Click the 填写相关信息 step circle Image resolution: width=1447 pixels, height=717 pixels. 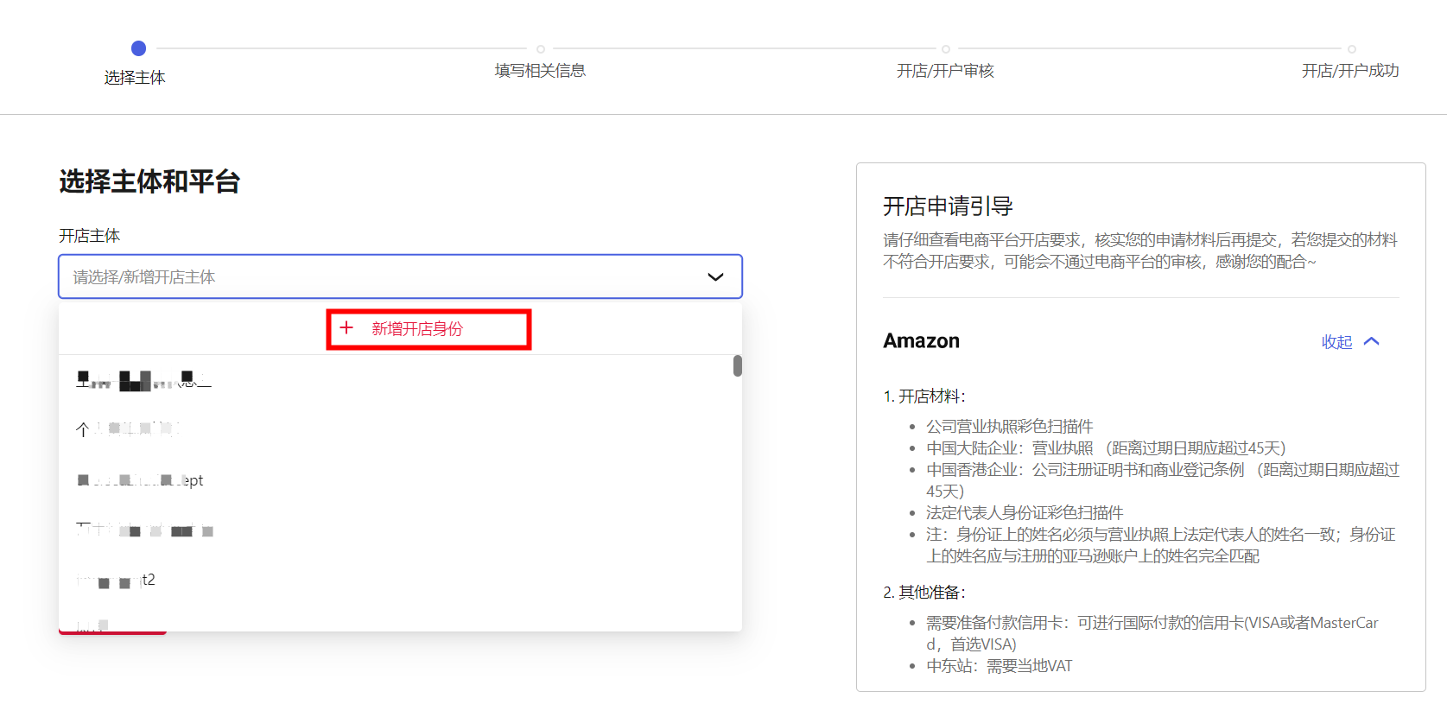[x=541, y=49]
